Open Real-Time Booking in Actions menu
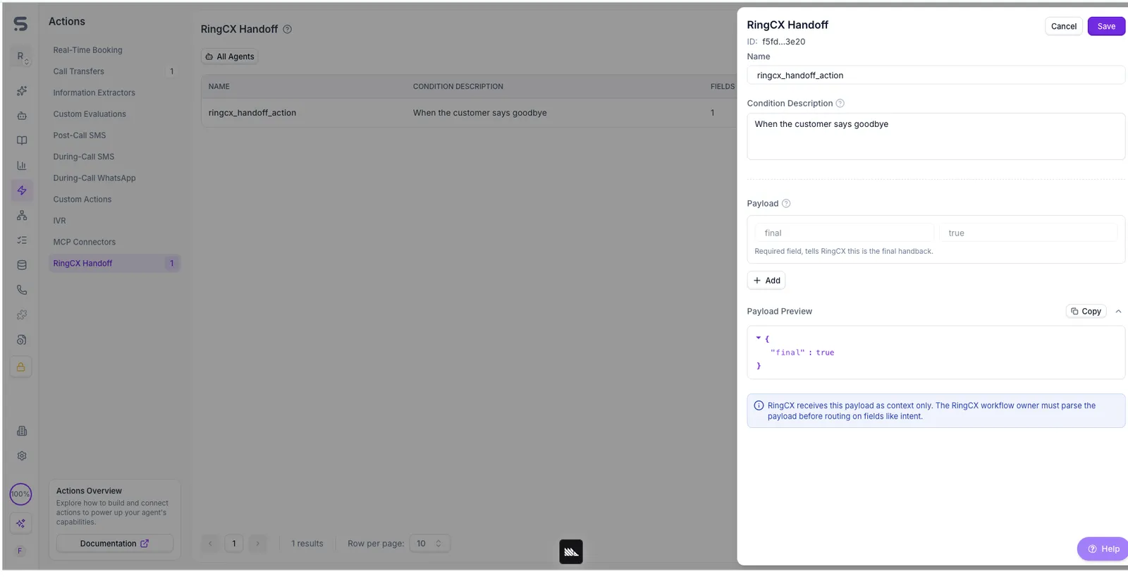The height and width of the screenshot is (588, 1128). coord(88,50)
